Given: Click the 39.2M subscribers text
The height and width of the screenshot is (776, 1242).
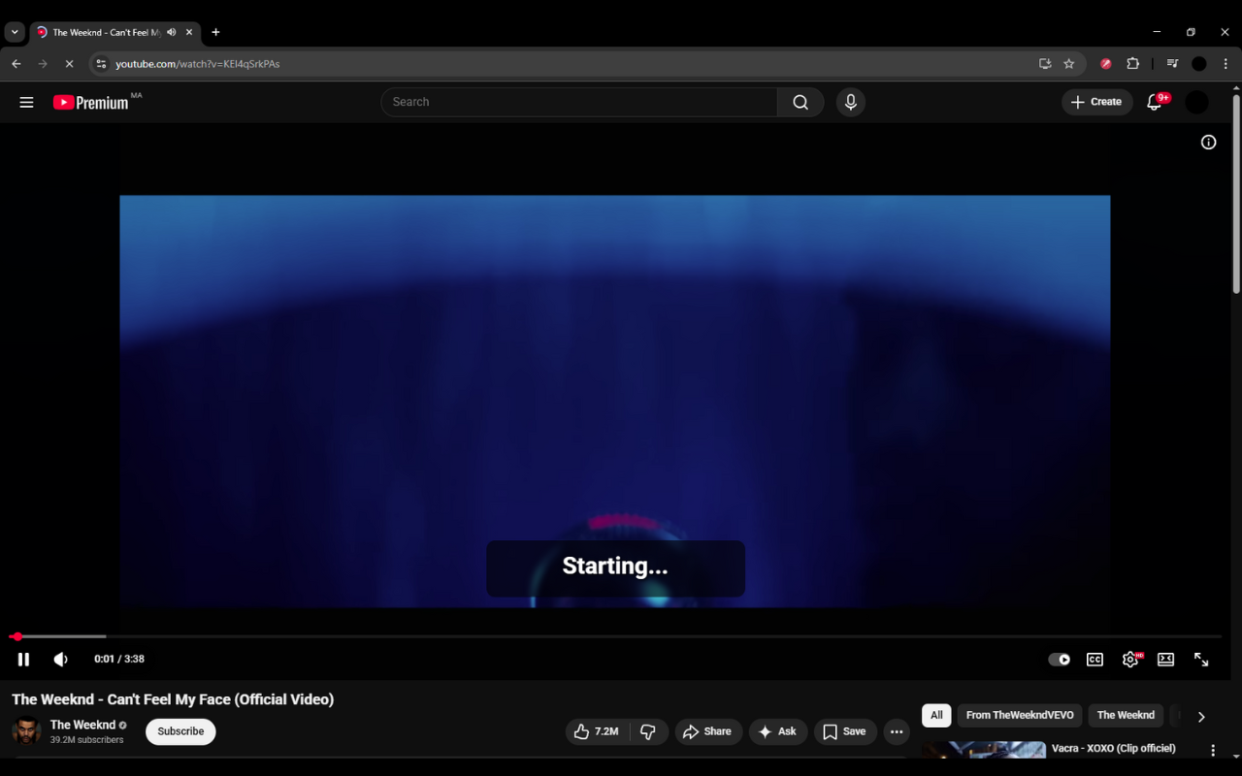Looking at the screenshot, I should click(86, 740).
